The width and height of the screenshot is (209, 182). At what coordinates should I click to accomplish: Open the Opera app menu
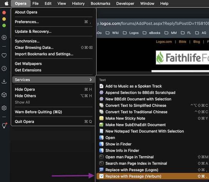21,3
